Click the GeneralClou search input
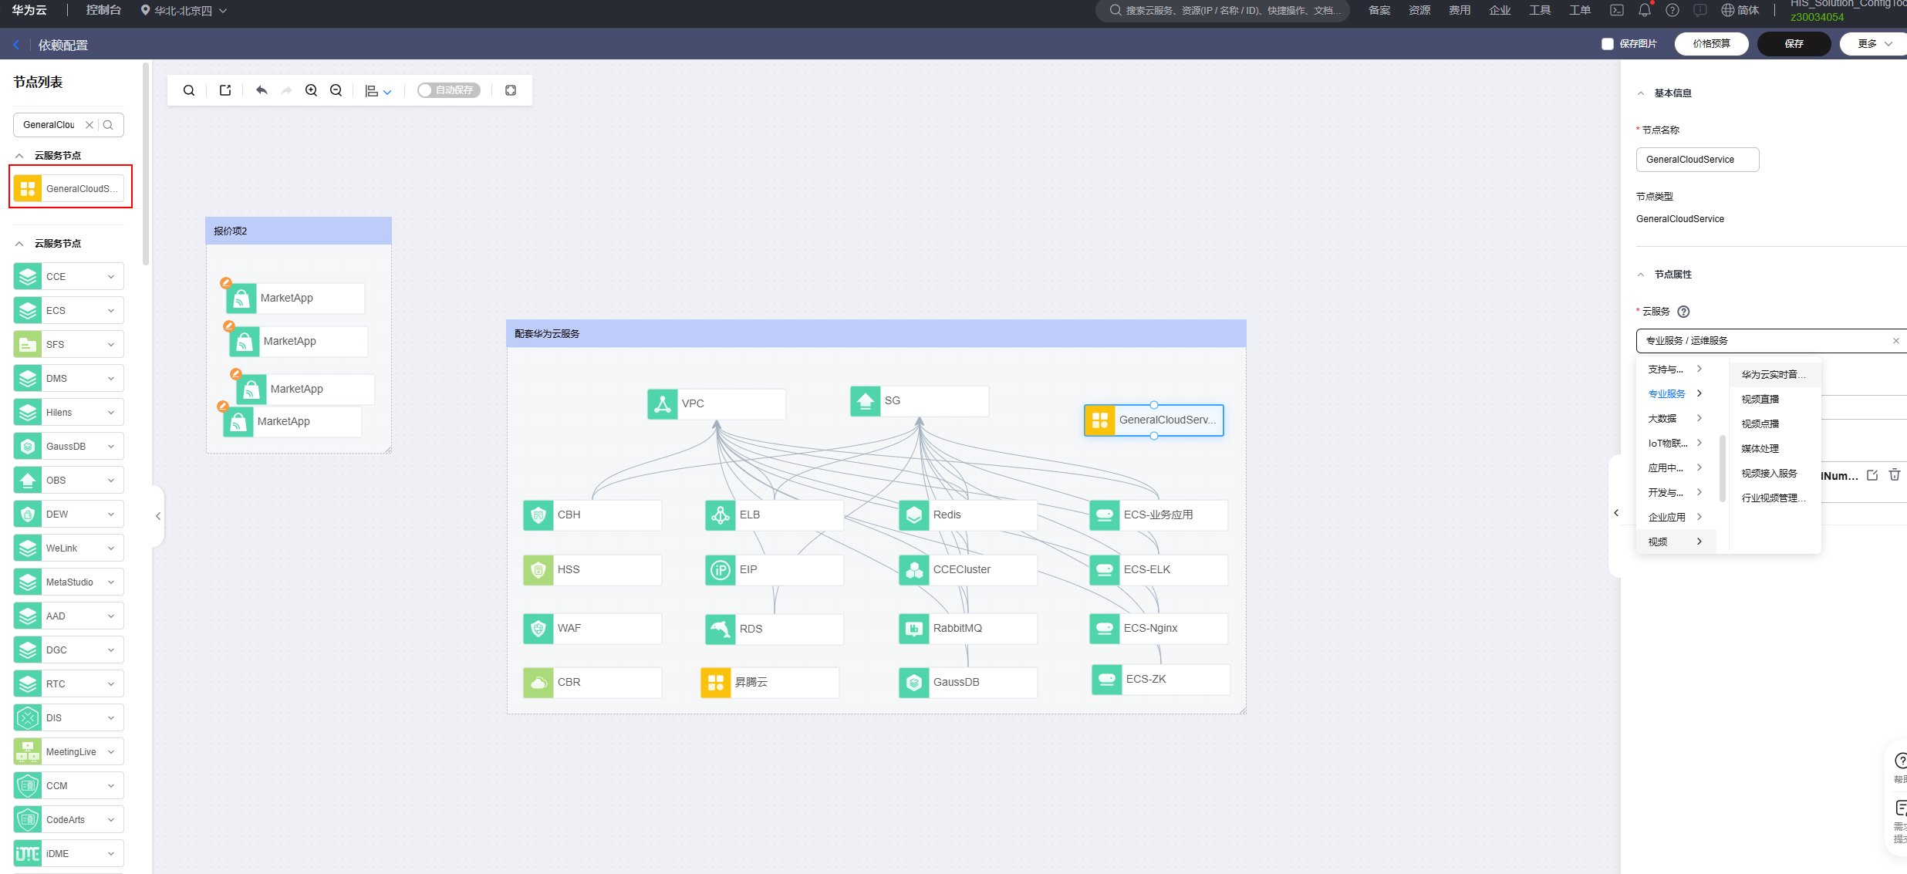The width and height of the screenshot is (1907, 874). (x=51, y=125)
